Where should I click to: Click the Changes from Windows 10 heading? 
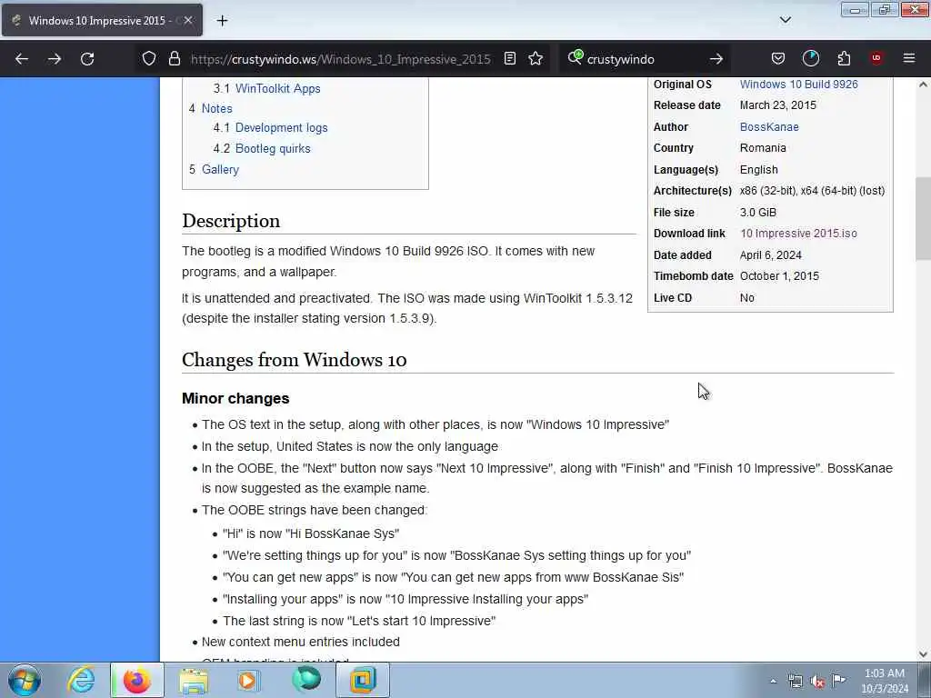tap(294, 360)
